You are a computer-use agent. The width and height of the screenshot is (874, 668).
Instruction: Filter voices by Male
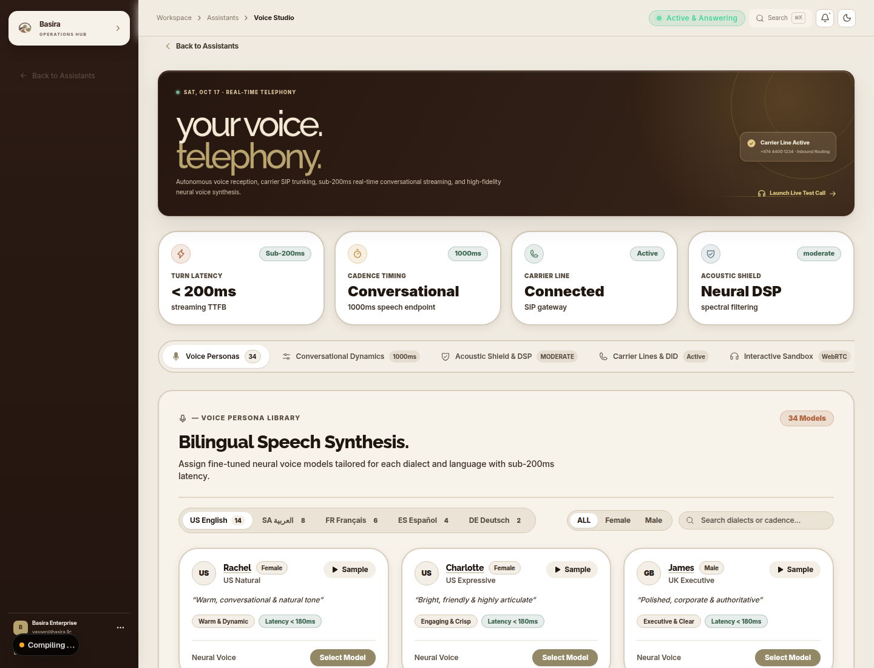pos(654,520)
